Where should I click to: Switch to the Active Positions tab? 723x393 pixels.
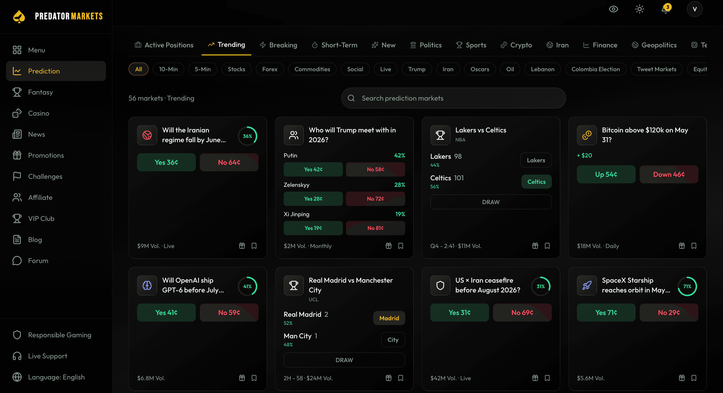coord(164,45)
